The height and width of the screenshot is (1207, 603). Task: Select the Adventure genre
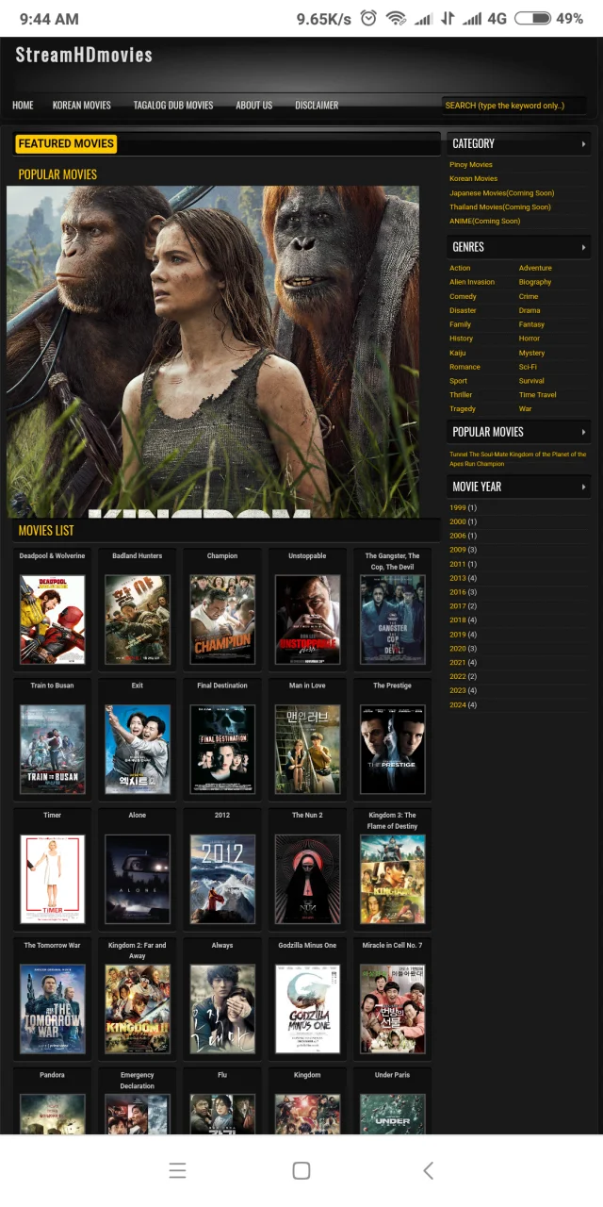click(x=535, y=268)
